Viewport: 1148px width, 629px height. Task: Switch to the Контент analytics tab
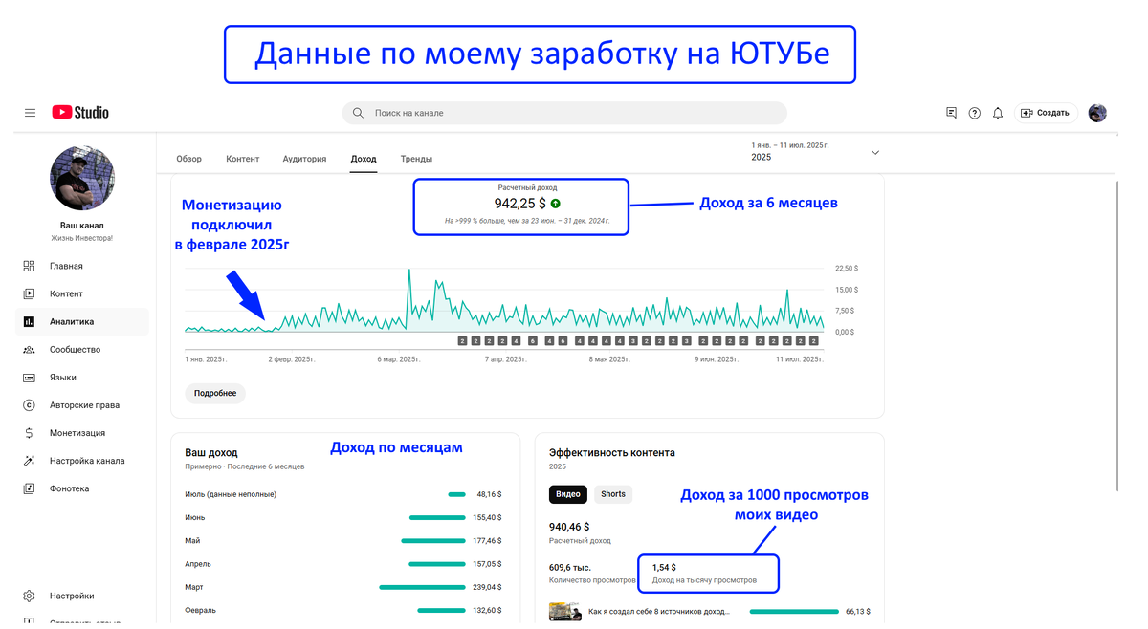point(243,159)
